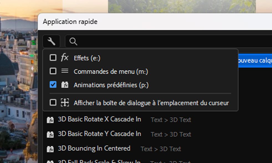This screenshot has height=163, width=272.
Task: Uncheck Animations prédéfinies (p:) checkbox
Action: coord(53,85)
